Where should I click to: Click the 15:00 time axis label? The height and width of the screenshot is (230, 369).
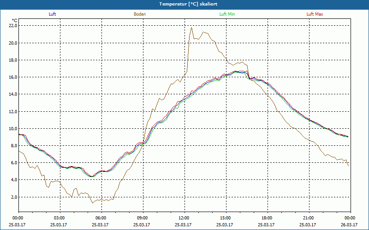(x=226, y=218)
